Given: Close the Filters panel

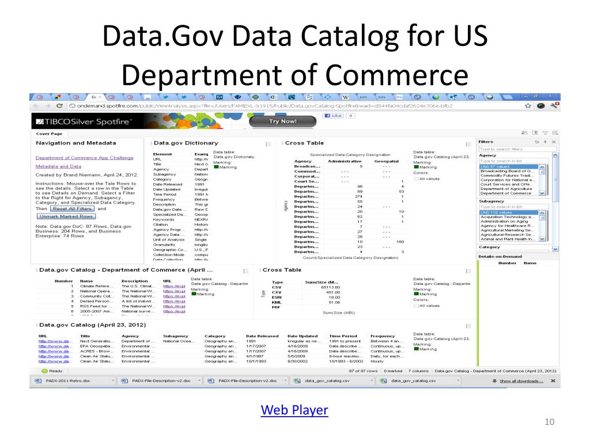Looking at the screenshot, I should [x=554, y=142].
